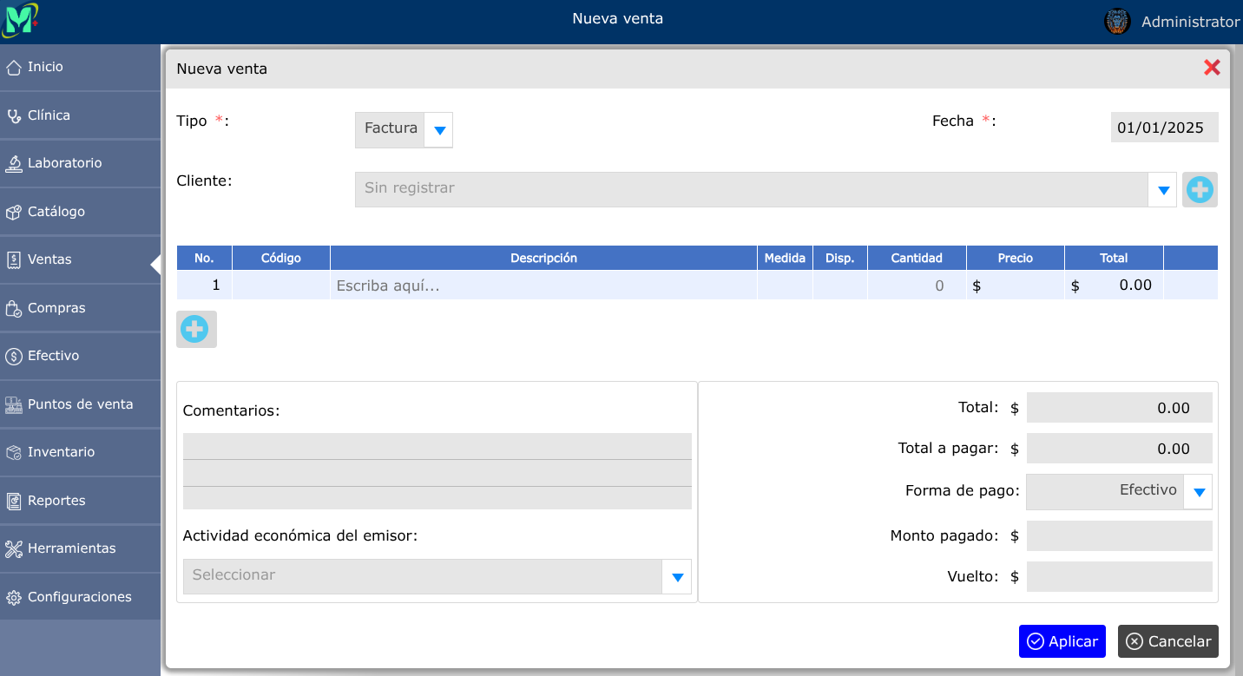Click the Total a pagar amount field
This screenshot has width=1243, height=676.
(1120, 449)
